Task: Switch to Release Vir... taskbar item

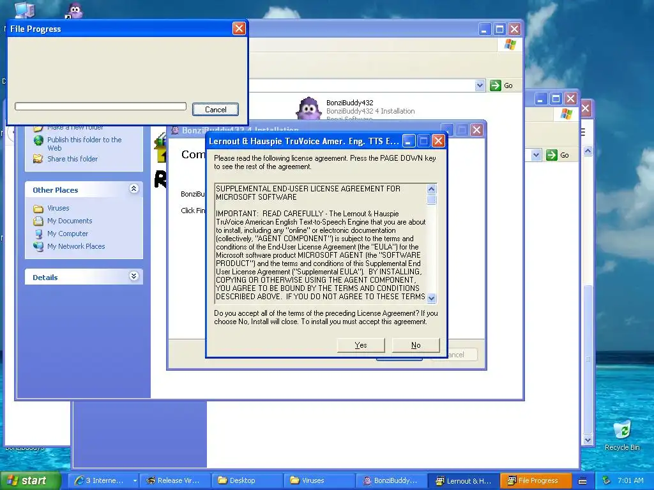Action: tap(175, 480)
